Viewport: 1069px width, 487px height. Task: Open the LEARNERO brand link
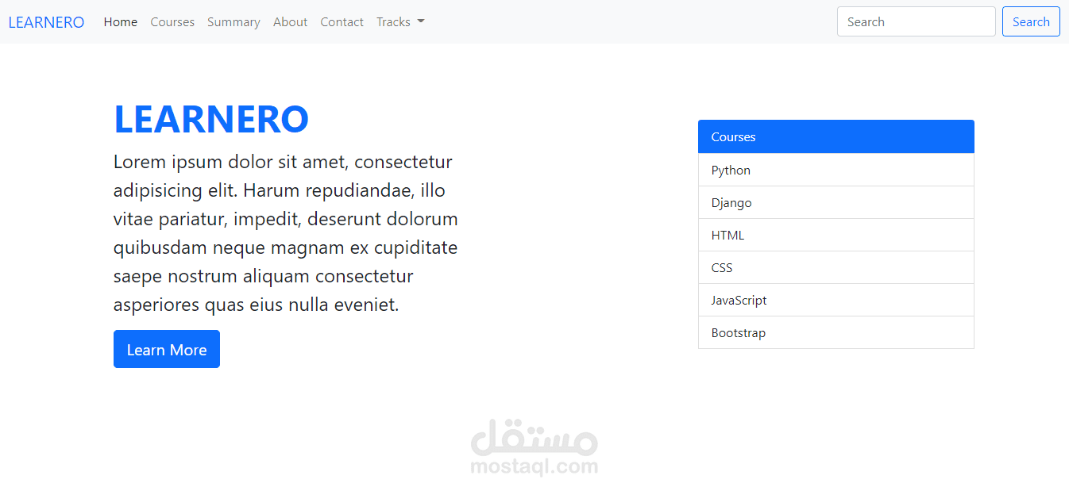(x=46, y=21)
